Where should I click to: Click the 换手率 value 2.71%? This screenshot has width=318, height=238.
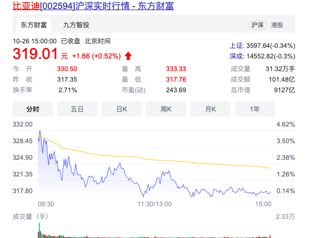click(x=68, y=90)
